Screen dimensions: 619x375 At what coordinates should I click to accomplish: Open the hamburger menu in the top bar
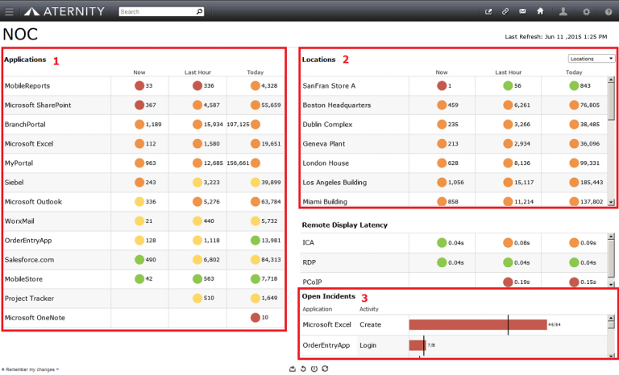tap(9, 12)
